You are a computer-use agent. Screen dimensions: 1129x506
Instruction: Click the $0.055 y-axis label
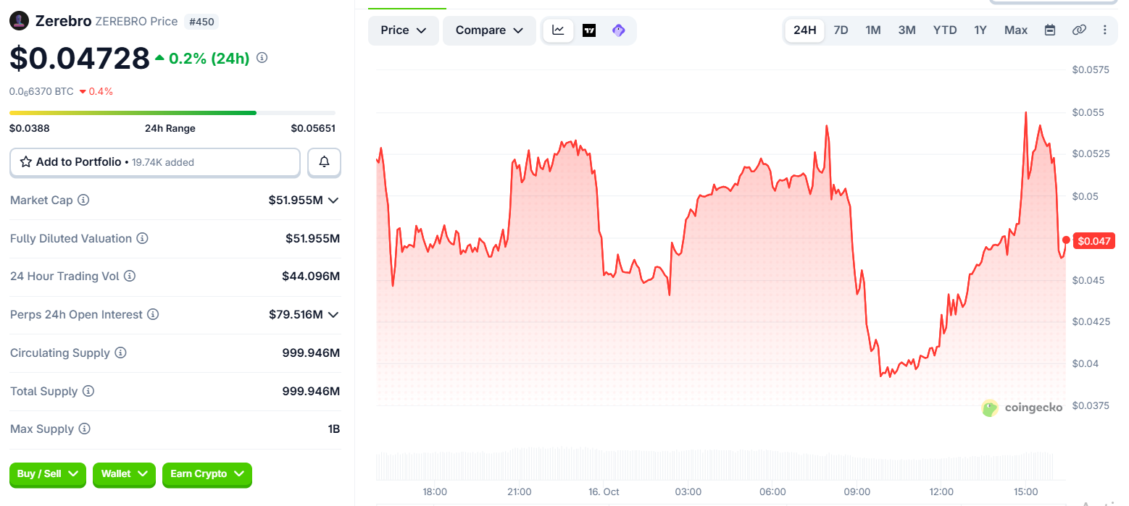coord(1088,112)
